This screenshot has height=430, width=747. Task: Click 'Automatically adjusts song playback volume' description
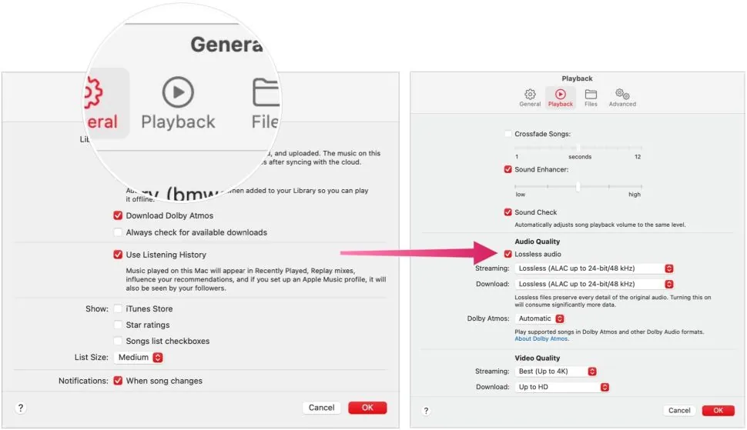600,225
